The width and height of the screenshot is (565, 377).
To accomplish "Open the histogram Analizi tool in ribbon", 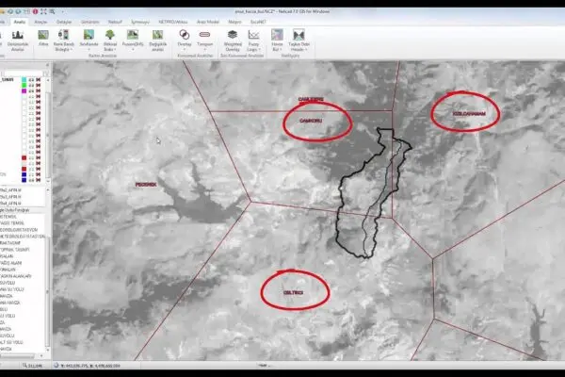I will [17, 40].
